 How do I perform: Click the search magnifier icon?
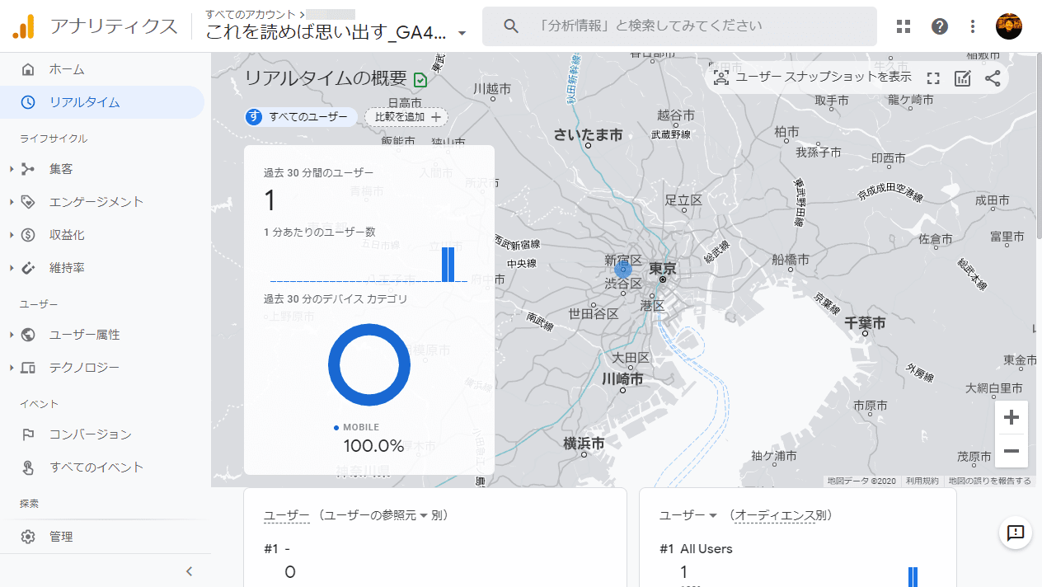tap(511, 26)
